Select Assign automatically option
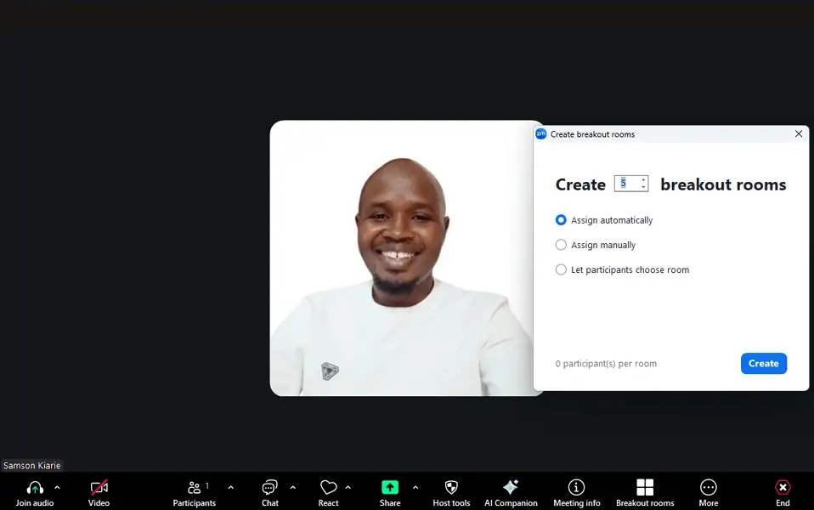Viewport: 814px width, 510px height. (x=561, y=220)
